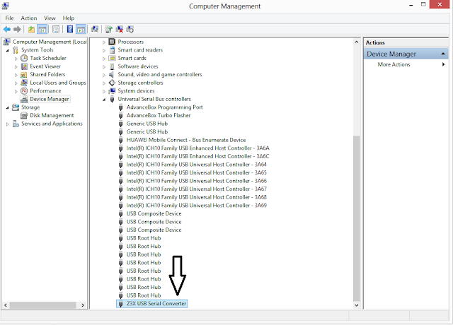Select Enhanced Host Controller 3A6C
453x325 pixels.
tap(198, 156)
